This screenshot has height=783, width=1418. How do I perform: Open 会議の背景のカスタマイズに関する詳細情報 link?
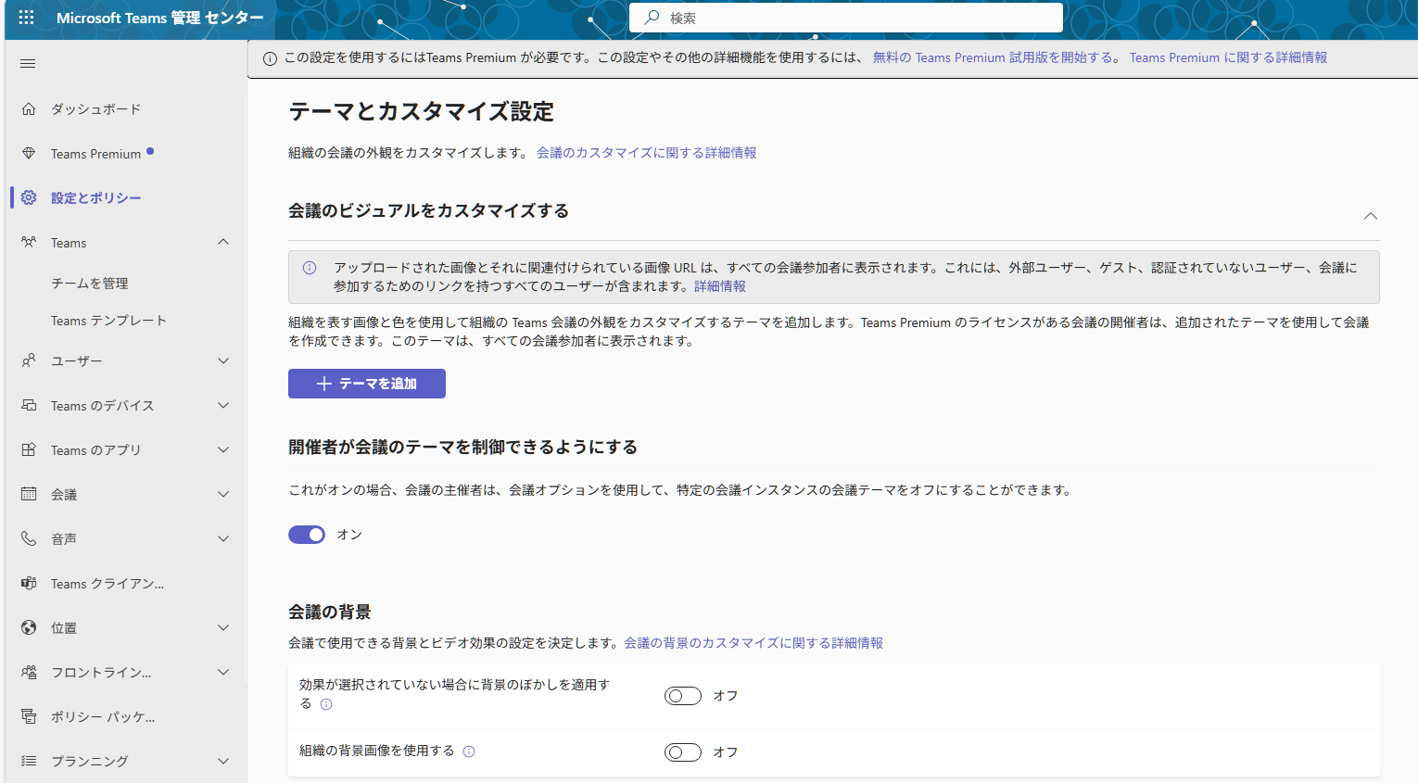pyautogui.click(x=753, y=643)
